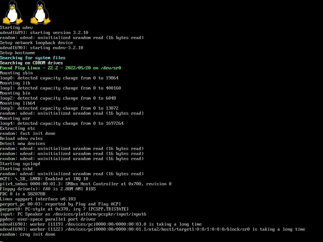The height and width of the screenshot is (242, 323).
Task: Click 'ACPI: \_SB_.LNKB: Enabled at IRQ 10' line
Action: 44,179
